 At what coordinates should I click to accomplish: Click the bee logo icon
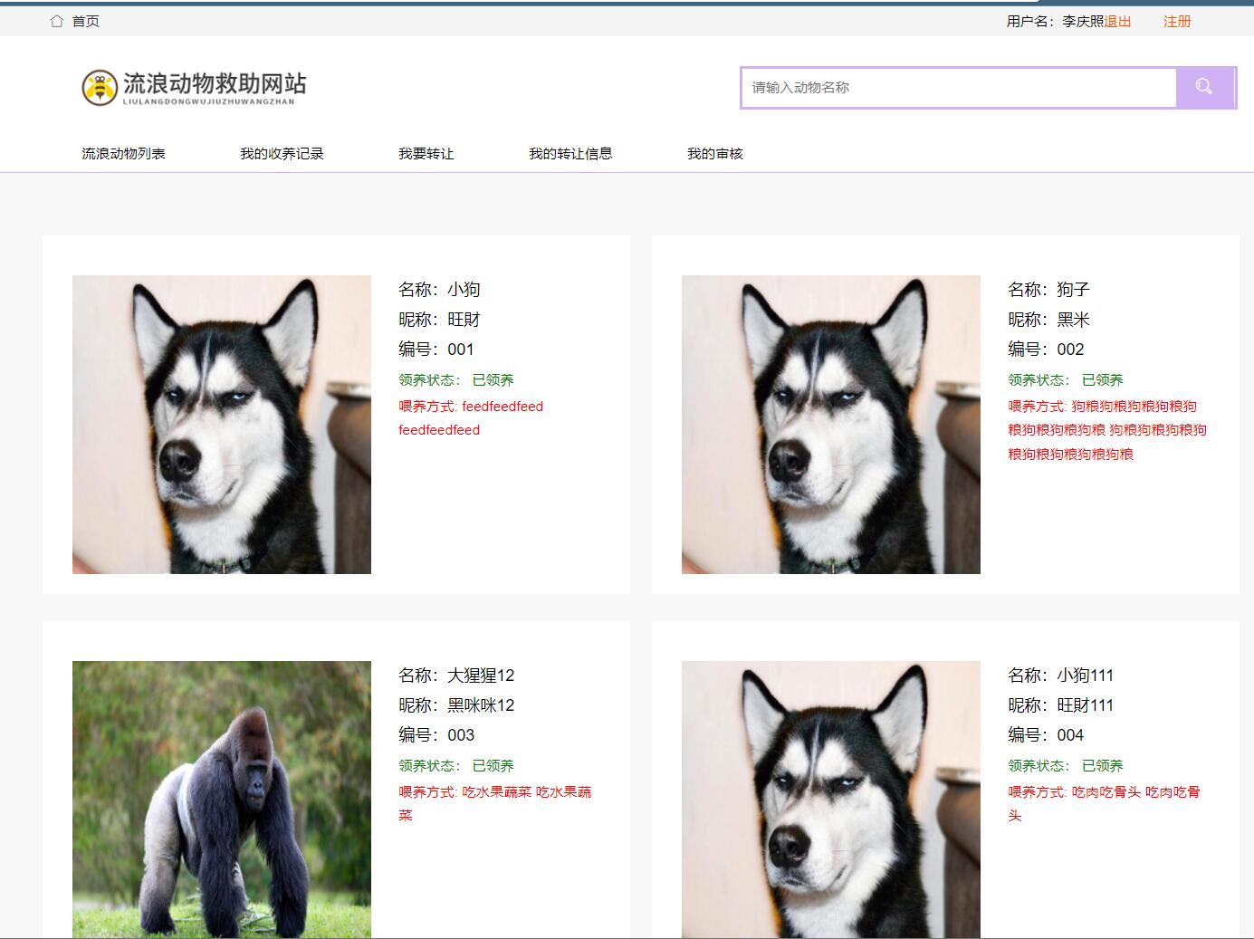100,87
